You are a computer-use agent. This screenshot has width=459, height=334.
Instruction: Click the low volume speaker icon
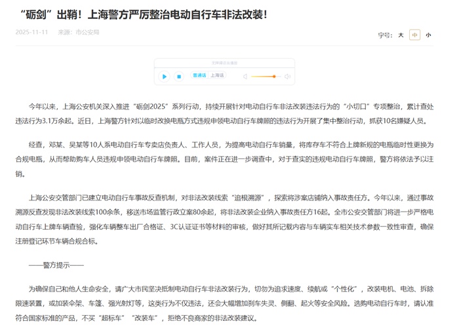246,77
